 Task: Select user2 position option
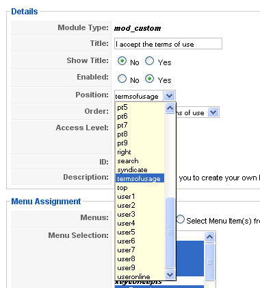coord(140,205)
